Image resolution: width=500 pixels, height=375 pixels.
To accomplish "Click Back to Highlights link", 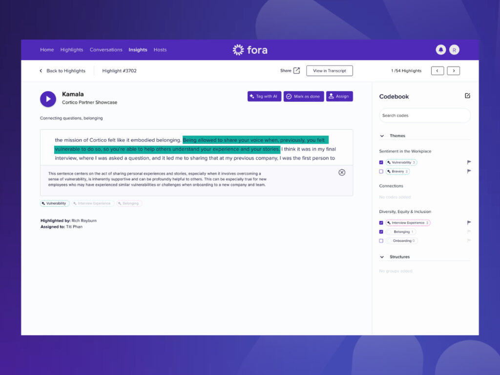I will pyautogui.click(x=66, y=71).
